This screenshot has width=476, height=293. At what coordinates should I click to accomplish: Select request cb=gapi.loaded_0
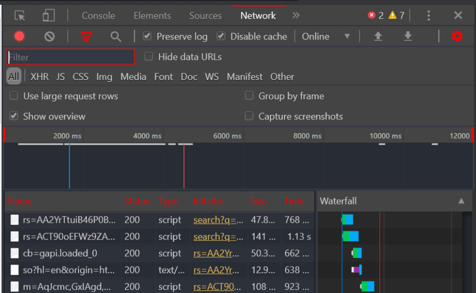[x=60, y=253]
